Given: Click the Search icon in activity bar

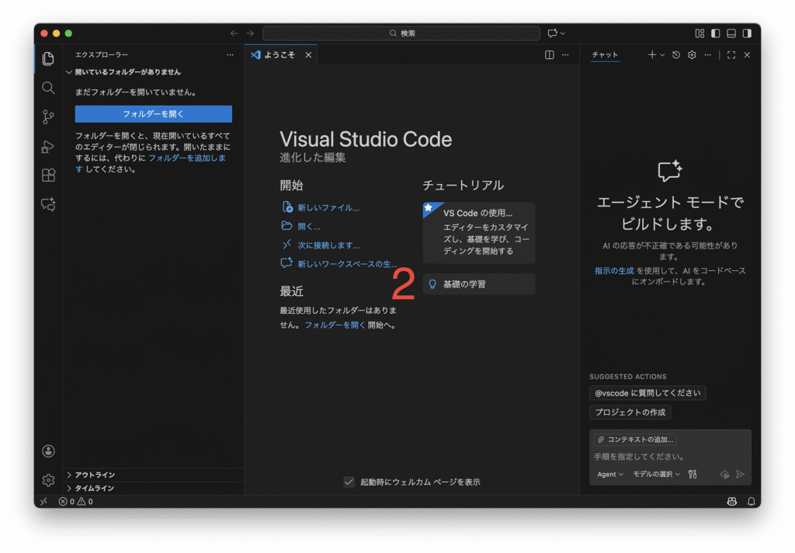Looking at the screenshot, I should [48, 88].
